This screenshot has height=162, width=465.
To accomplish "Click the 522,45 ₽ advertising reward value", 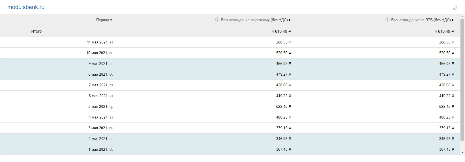I will 284,107.
